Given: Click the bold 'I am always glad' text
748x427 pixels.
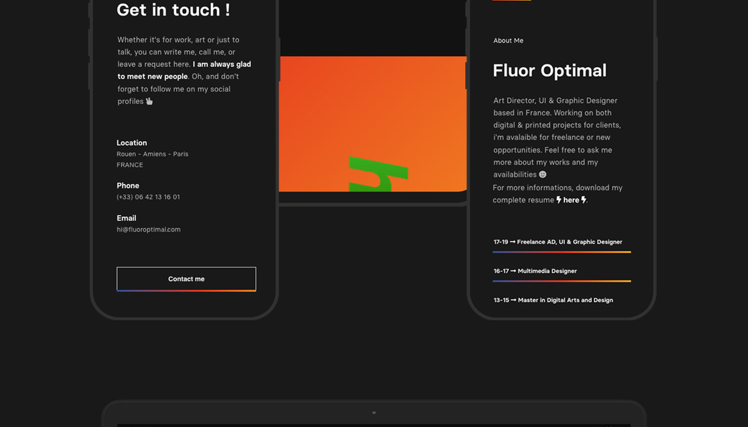Looking at the screenshot, I should [x=222, y=64].
